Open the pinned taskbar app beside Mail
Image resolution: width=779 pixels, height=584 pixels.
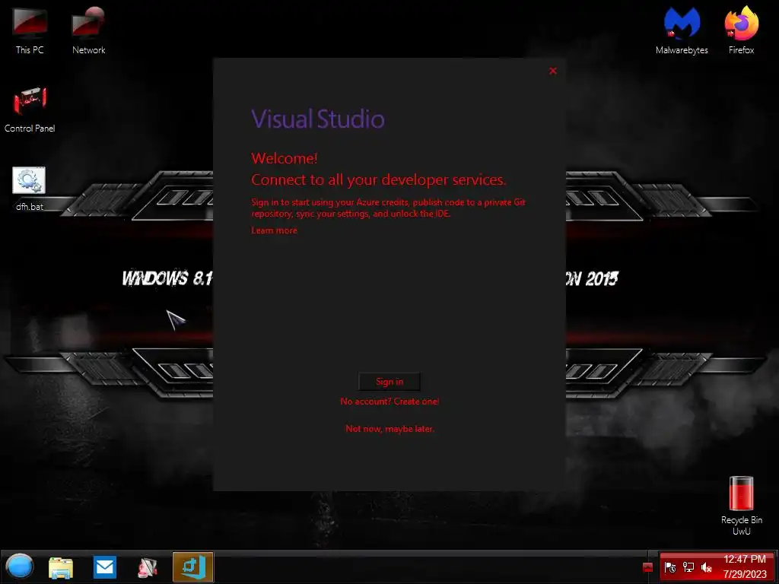[x=148, y=567]
